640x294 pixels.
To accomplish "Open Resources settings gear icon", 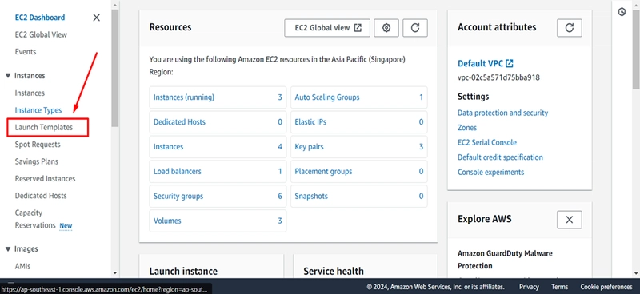I will click(386, 28).
